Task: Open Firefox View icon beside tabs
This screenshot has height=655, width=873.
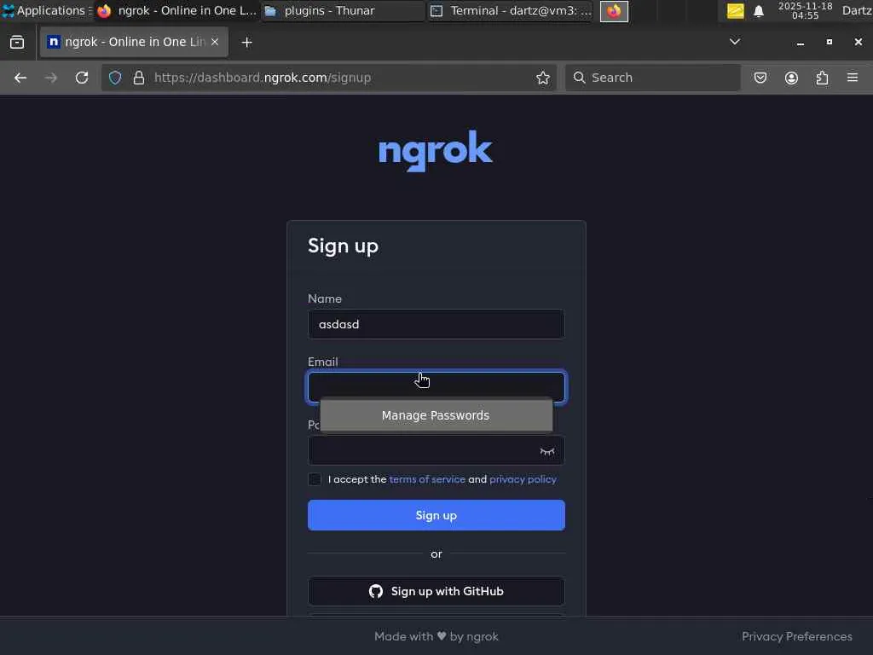Action: tap(17, 42)
